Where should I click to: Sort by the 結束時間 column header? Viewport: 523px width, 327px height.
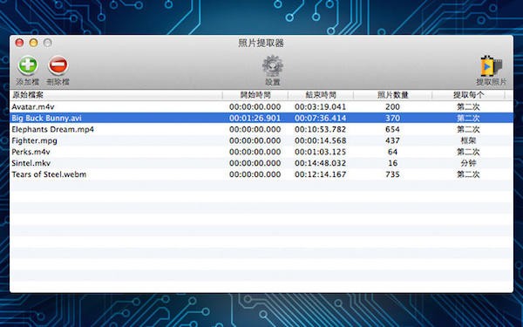click(x=321, y=95)
